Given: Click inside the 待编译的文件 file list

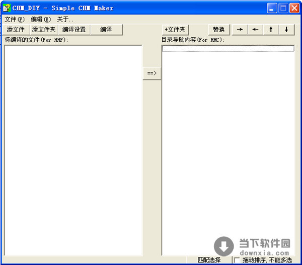Looking at the screenshot, I should click(x=73, y=150).
